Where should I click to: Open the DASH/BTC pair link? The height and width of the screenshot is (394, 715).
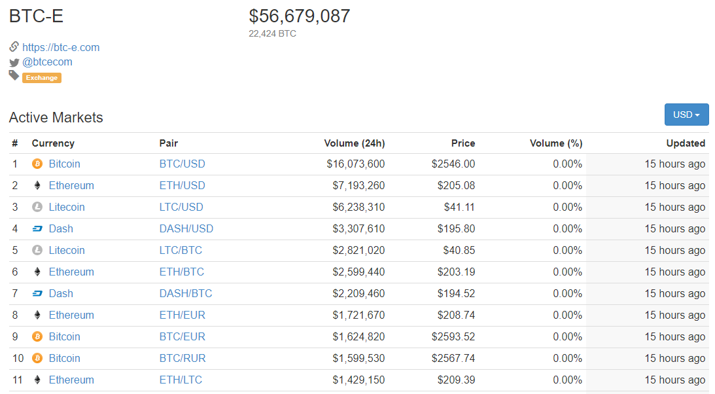[186, 293]
